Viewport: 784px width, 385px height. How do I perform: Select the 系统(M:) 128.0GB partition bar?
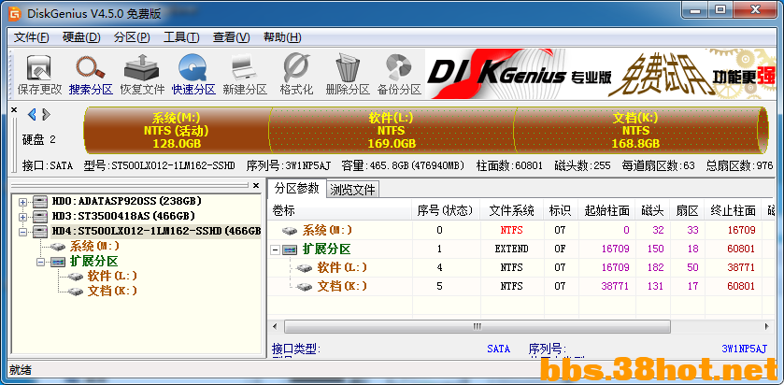(177, 130)
